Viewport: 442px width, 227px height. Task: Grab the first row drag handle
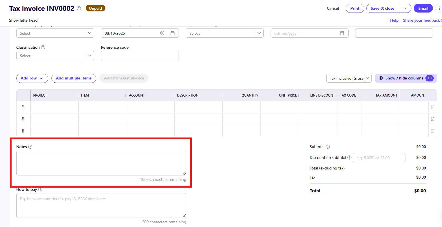tap(23, 107)
